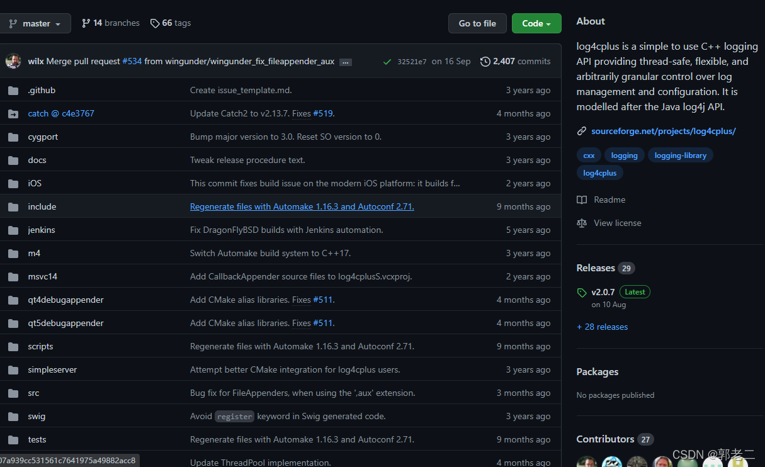Viewport: 765px width, 467px height.
Task: Open the docs directory name
Action: [x=37, y=160]
